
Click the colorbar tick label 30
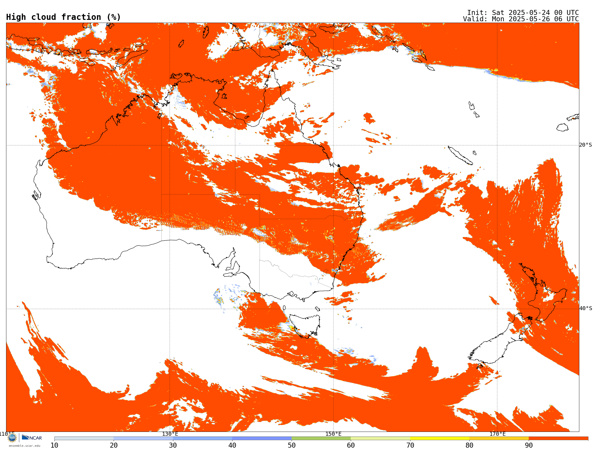click(173, 445)
